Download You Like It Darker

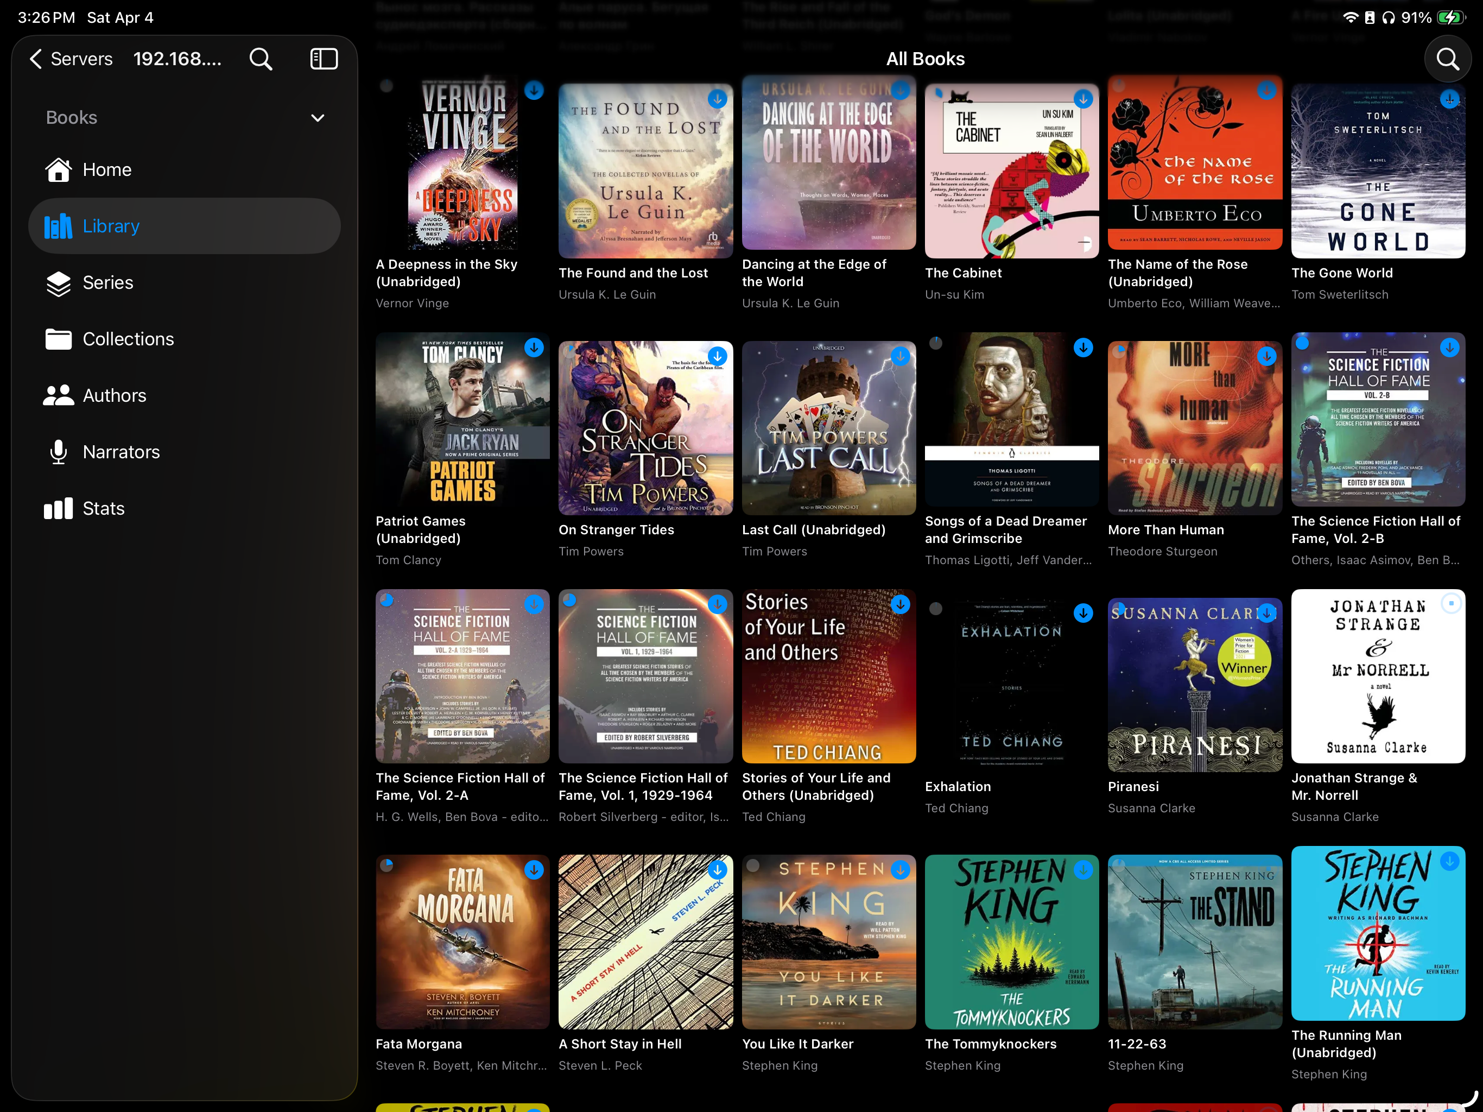pyautogui.click(x=901, y=870)
